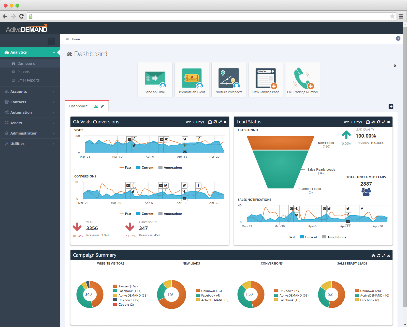This screenshot has width=407, height=327.
Task: Click the ActiveDEMAND logo
Action: point(27,29)
